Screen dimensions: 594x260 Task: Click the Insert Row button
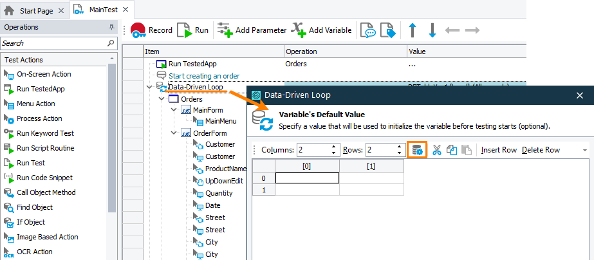(499, 150)
